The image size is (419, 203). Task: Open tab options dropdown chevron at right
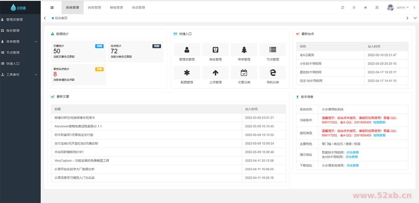tap(415, 18)
